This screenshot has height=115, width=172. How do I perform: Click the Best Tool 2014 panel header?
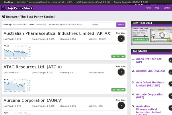pos(151,23)
